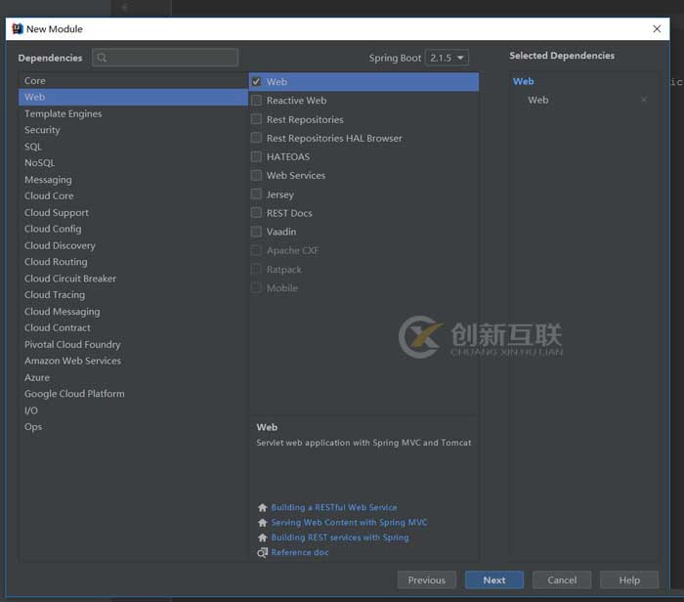684x602 pixels.
Task: Check the Rest Repositories checkbox
Action: pyautogui.click(x=256, y=119)
